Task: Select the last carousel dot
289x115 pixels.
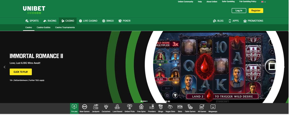Action: (147, 101)
